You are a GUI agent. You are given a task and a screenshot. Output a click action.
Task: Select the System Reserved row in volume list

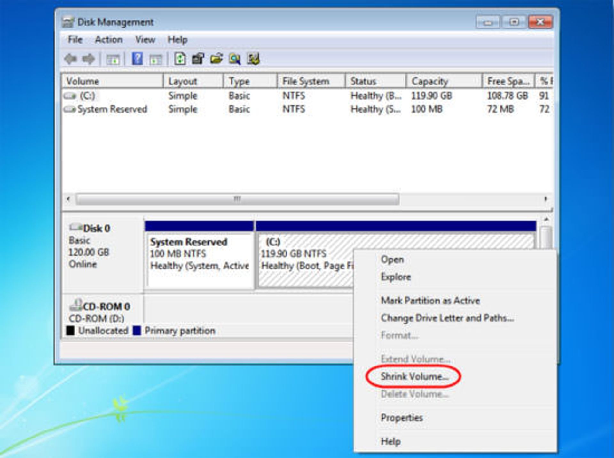click(307, 109)
